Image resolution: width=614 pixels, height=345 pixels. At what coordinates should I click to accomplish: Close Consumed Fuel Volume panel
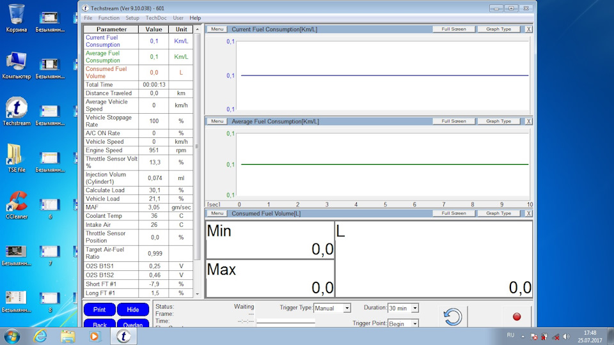tap(529, 213)
